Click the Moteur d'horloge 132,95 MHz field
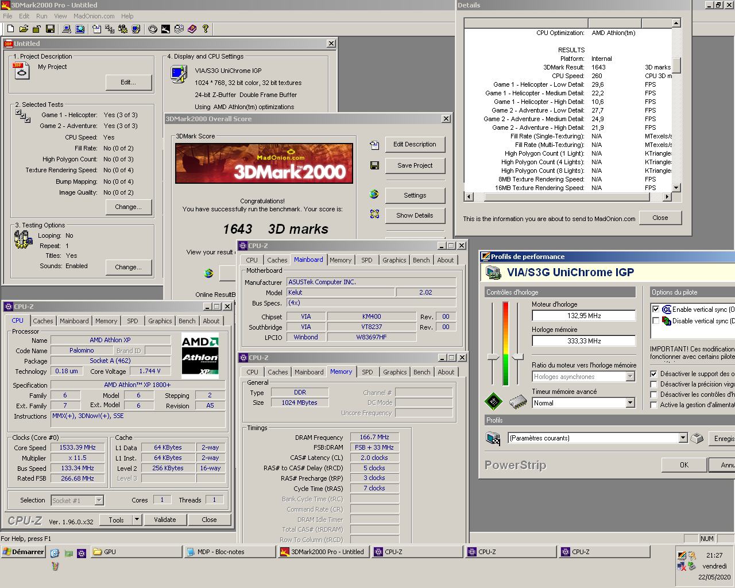 click(583, 315)
